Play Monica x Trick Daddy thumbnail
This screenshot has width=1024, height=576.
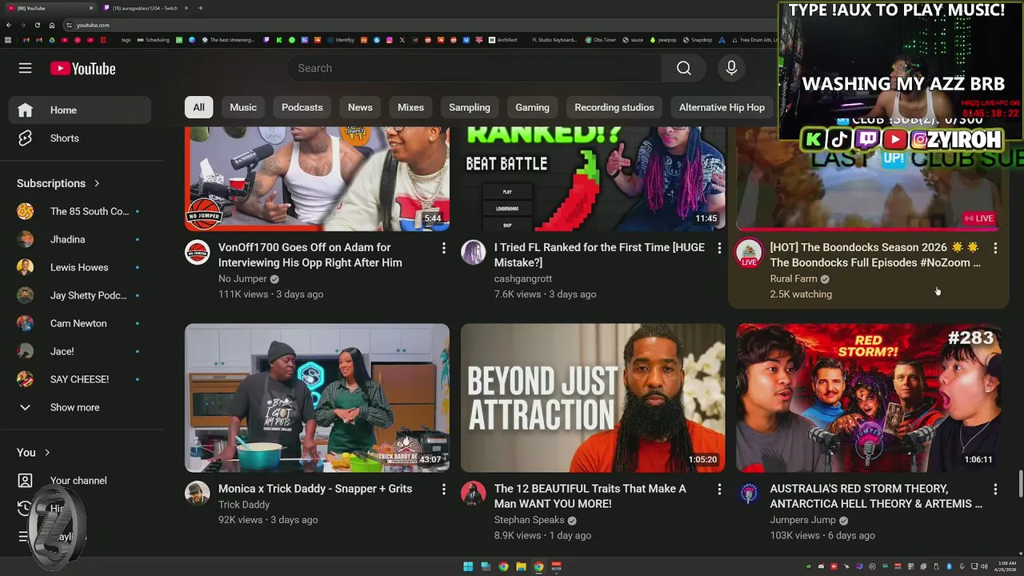point(317,398)
